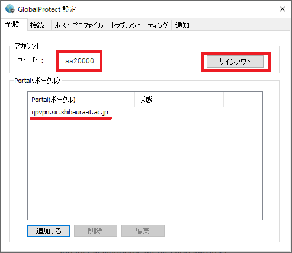Click the サインアウト button
This screenshot has height=253, width=292.
click(235, 62)
